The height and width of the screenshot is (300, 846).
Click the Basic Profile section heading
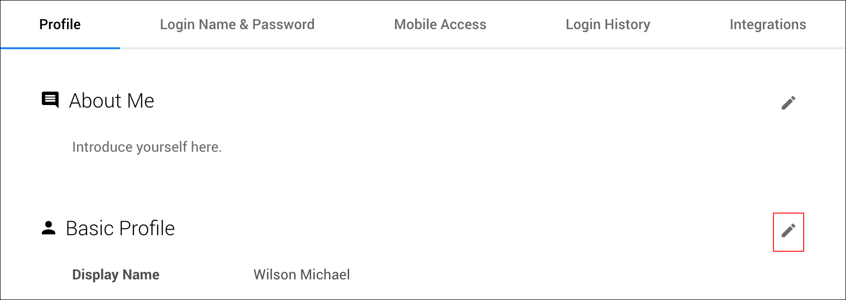(x=120, y=229)
